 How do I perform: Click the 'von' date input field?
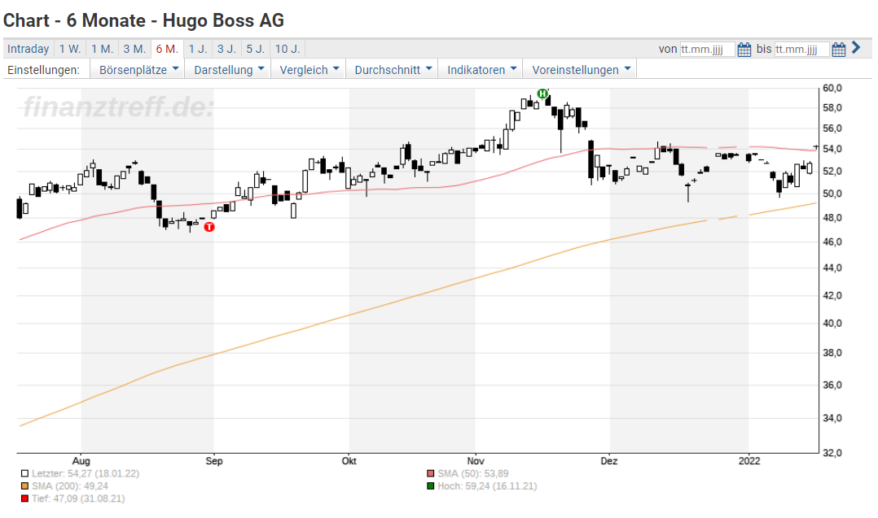pos(707,49)
